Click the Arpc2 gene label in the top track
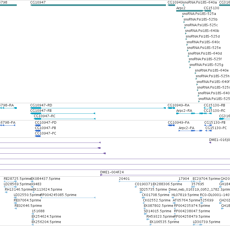The width and height of the screenshot is (230, 226). click(181, 8)
